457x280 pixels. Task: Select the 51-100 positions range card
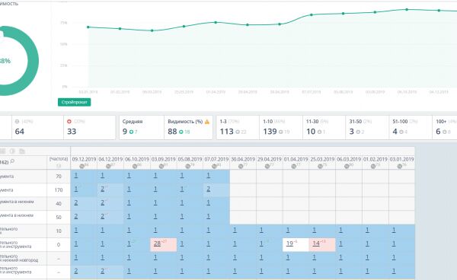[411, 128]
